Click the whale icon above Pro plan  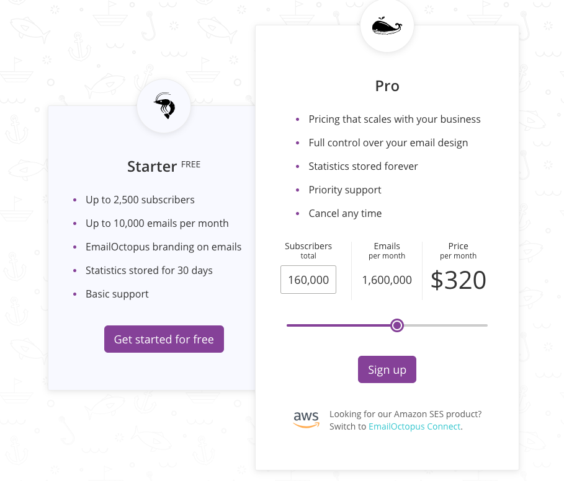point(387,27)
